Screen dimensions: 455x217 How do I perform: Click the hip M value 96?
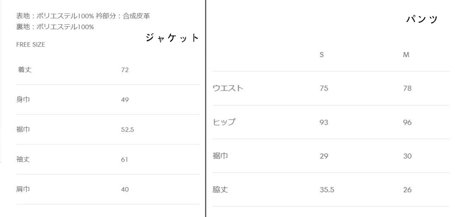click(x=407, y=122)
